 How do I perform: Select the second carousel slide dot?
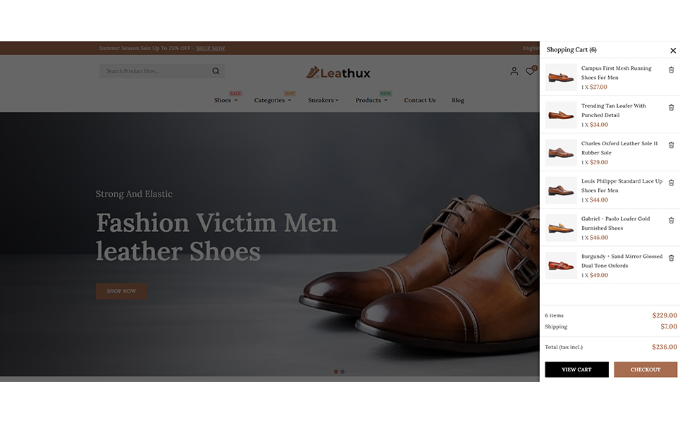coord(342,372)
